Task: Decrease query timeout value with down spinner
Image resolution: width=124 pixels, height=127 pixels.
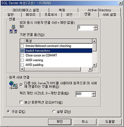Action: pyautogui.click(x=94, y=95)
